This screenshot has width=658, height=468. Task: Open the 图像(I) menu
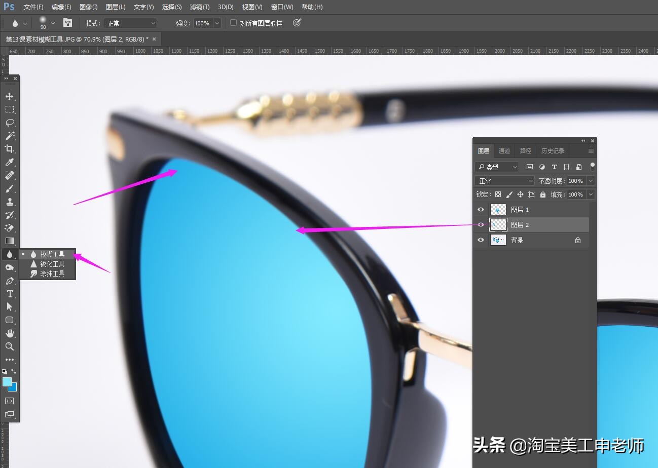pyautogui.click(x=89, y=7)
